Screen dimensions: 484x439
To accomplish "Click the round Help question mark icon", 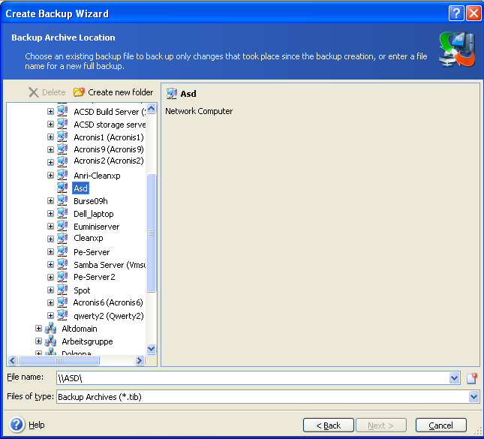I will [17, 425].
